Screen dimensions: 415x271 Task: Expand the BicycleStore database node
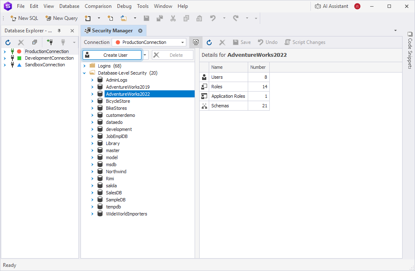[x=92, y=101]
